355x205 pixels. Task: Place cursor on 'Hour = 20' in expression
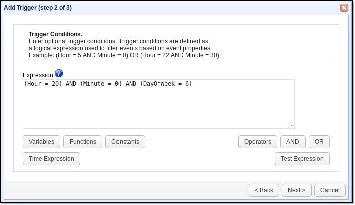coord(43,84)
